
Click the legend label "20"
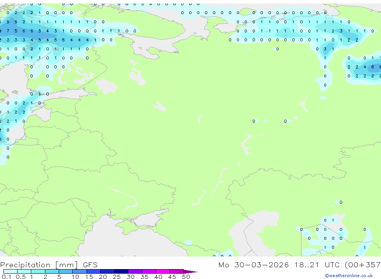point(103,277)
